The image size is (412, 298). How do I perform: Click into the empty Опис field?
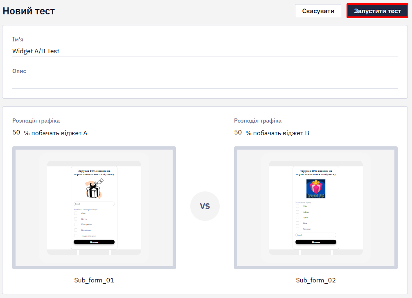tap(205, 83)
